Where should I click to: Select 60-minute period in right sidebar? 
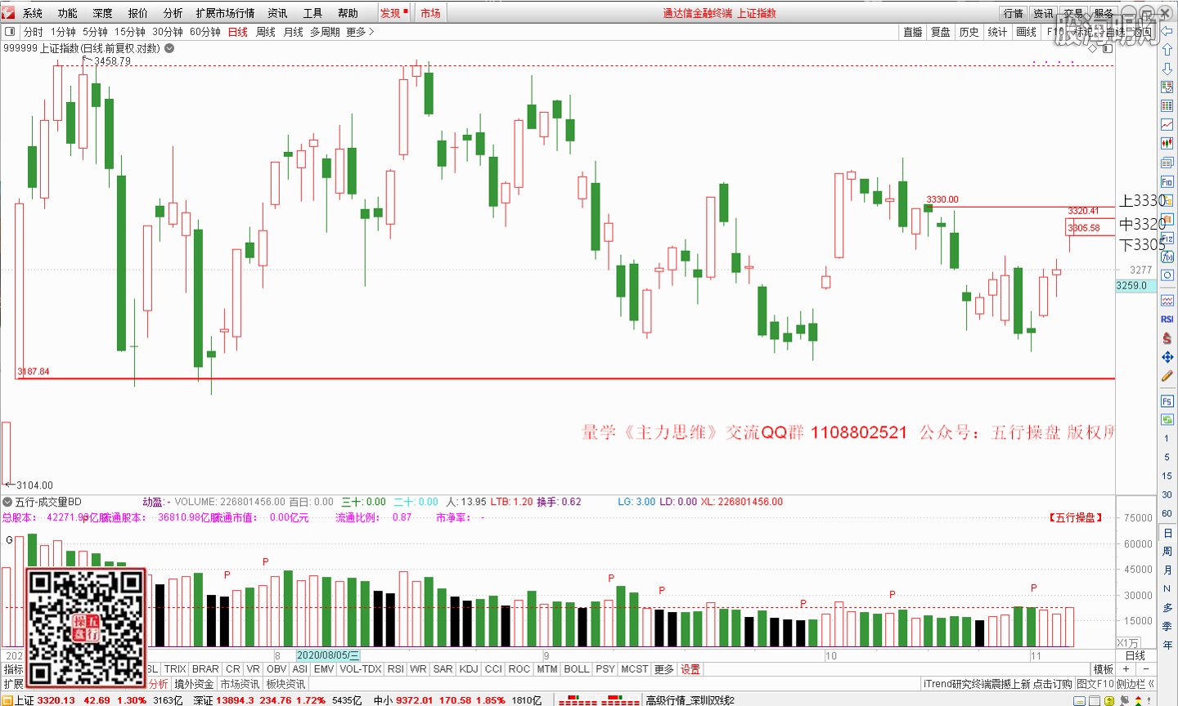tap(1167, 514)
